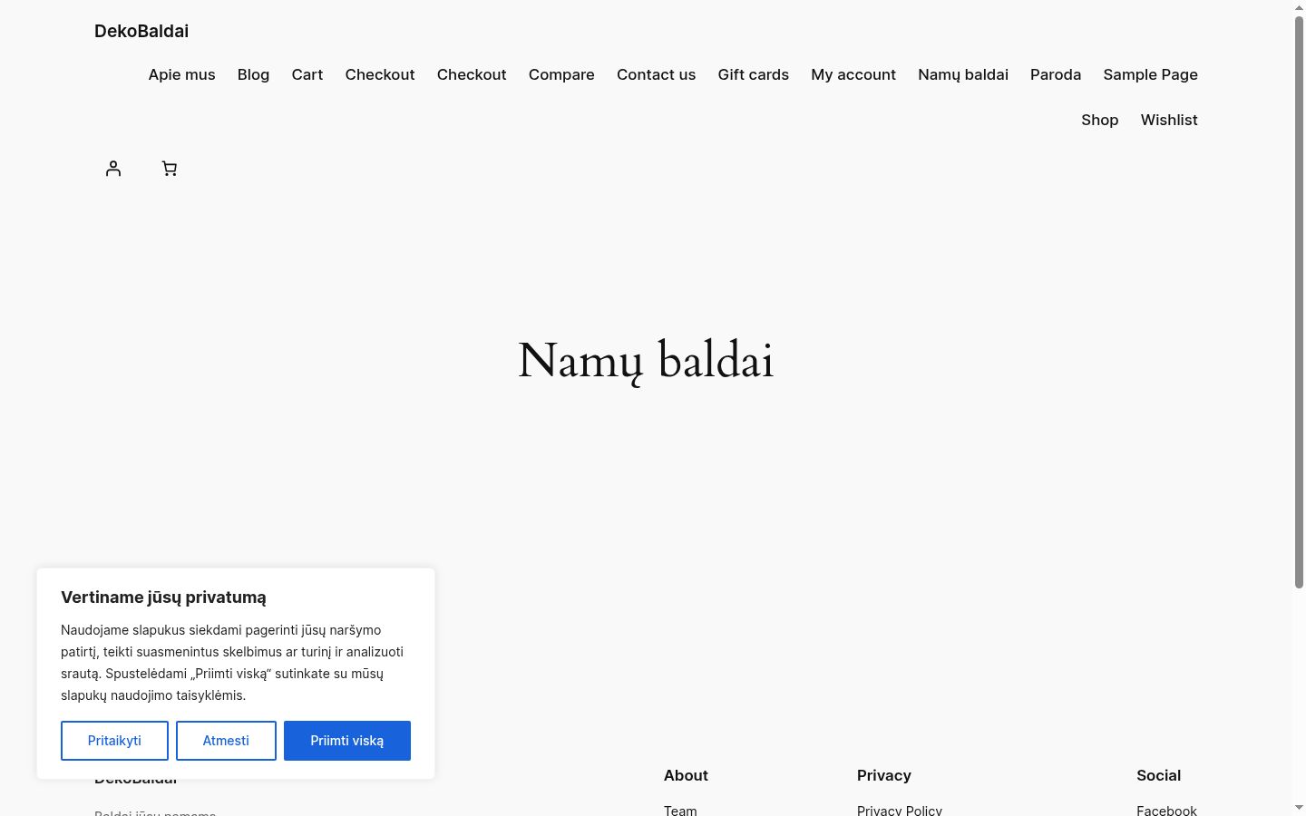Open Facebook footer link

(1166, 811)
